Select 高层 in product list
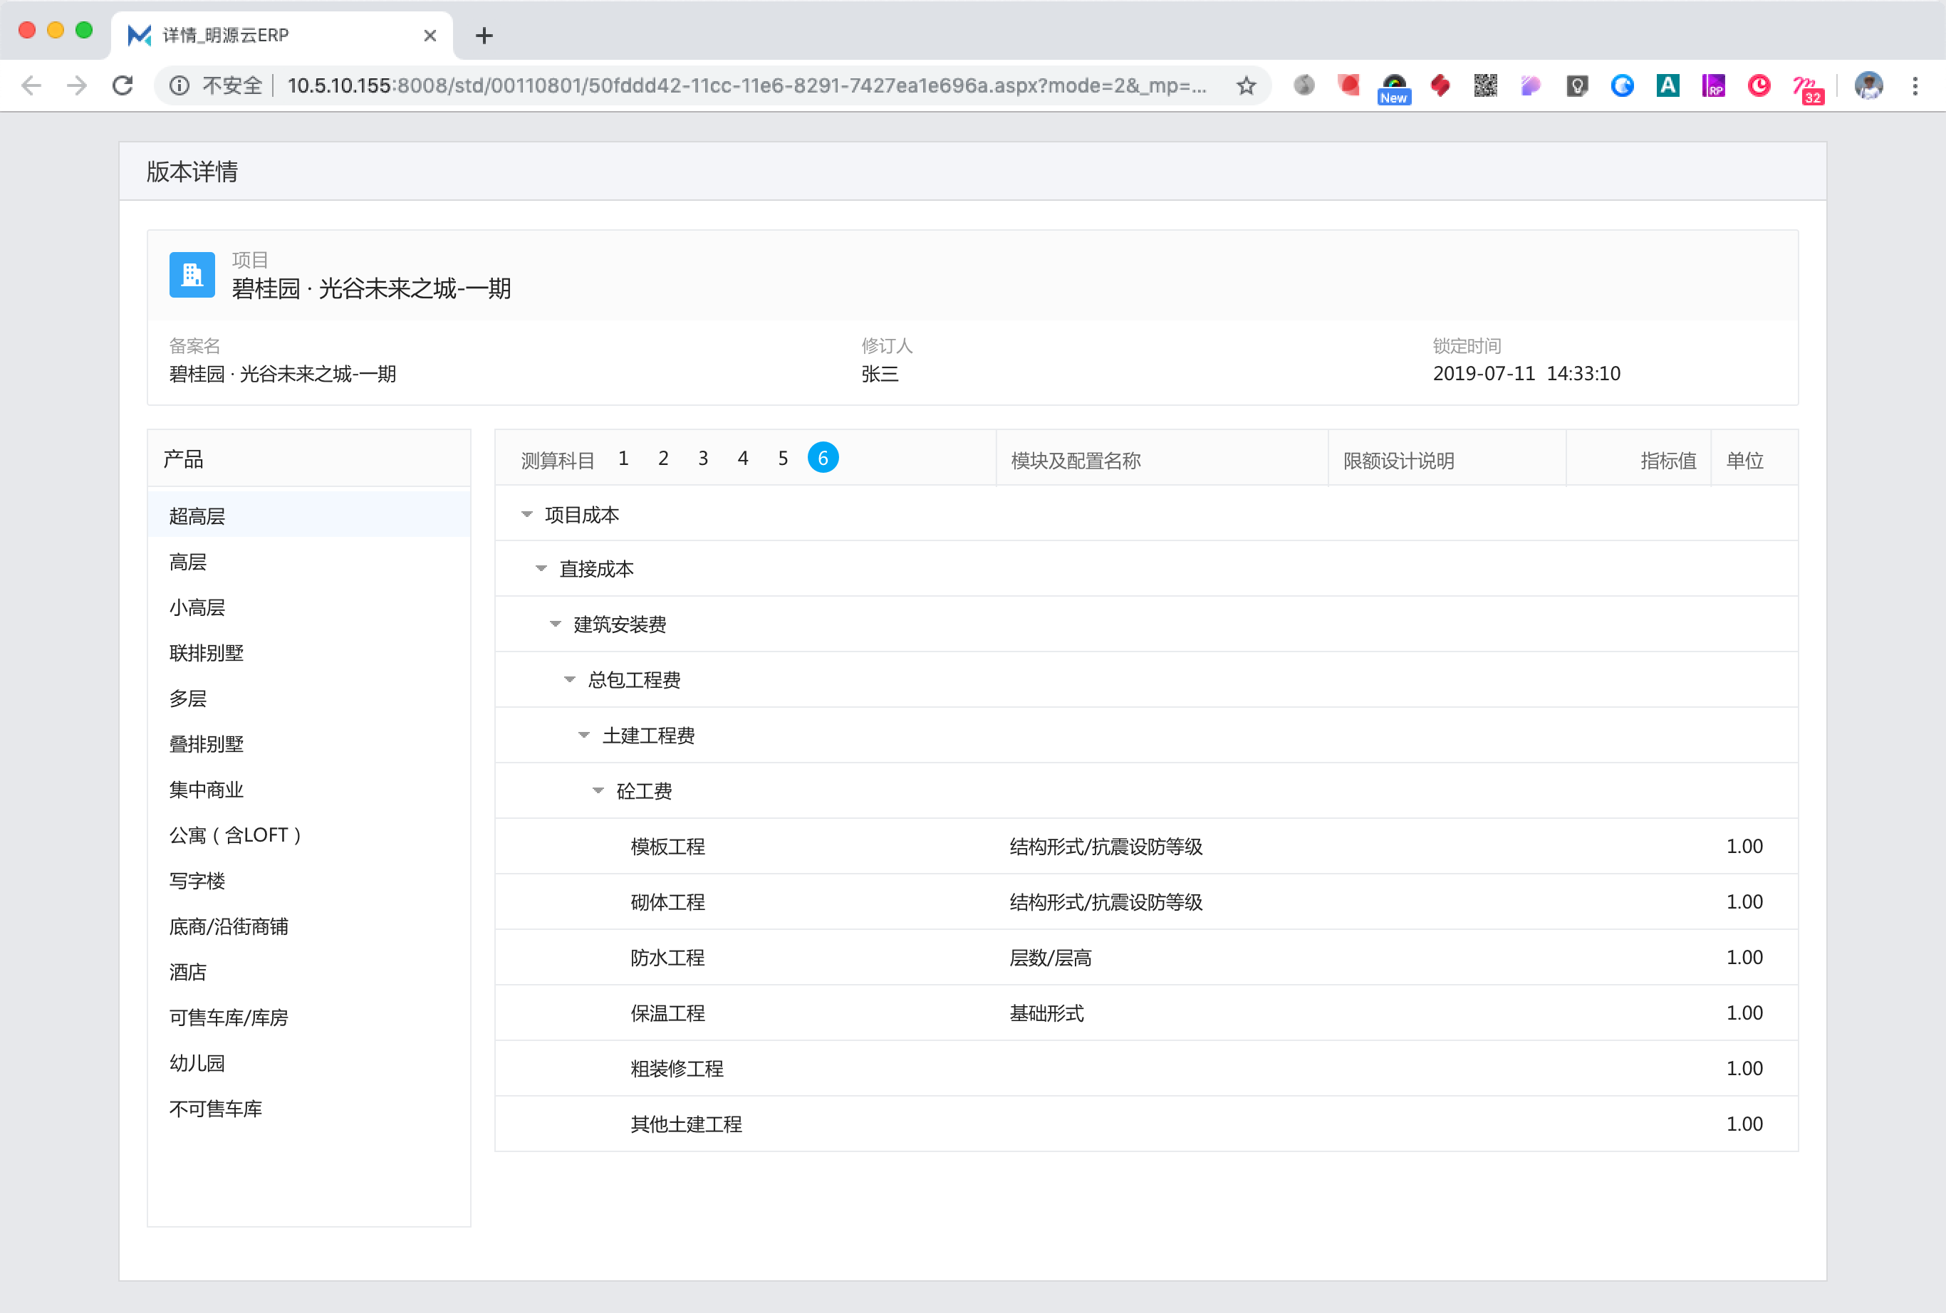The width and height of the screenshot is (1946, 1313). pos(309,563)
